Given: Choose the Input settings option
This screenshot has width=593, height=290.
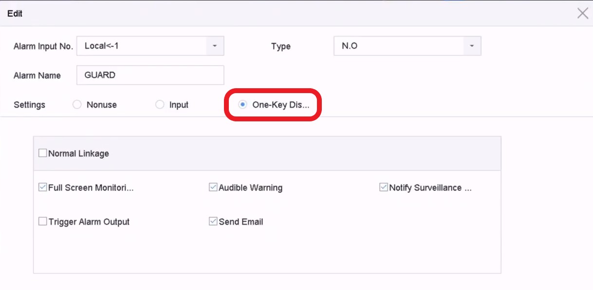Looking at the screenshot, I should (160, 105).
